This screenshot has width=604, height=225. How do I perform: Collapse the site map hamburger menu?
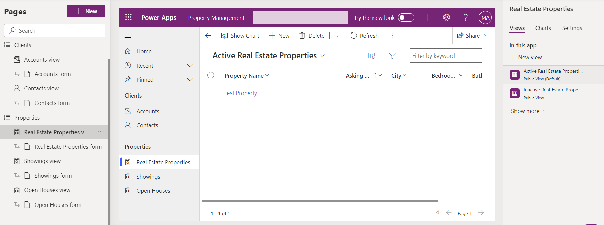pos(128,36)
